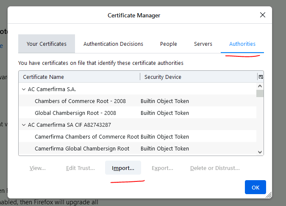Pick Camerfirma Chambers of Commerce Root row

click(x=86, y=137)
